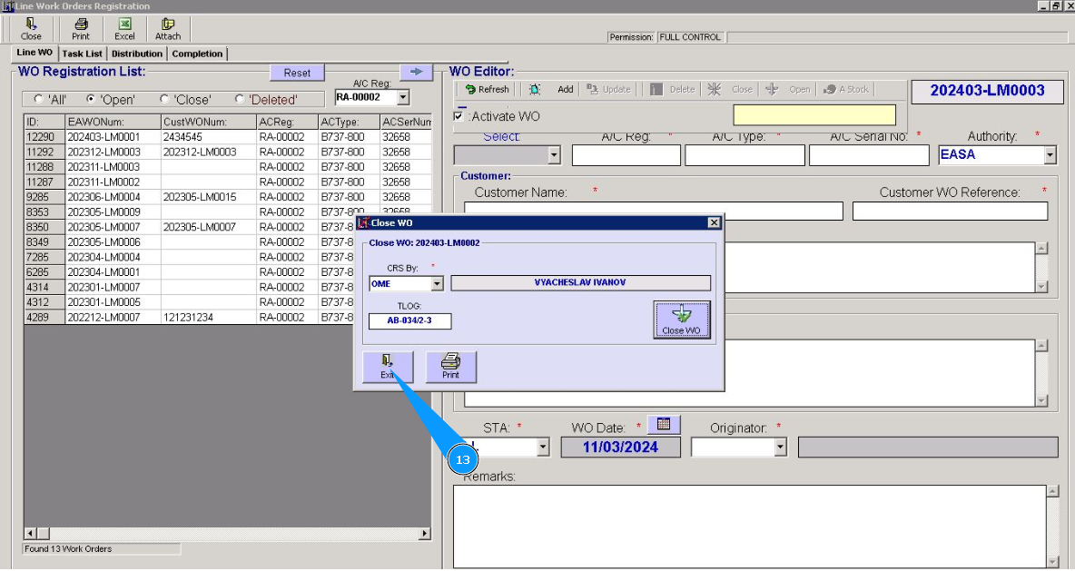Click the Close icon in main toolbar
The image size is (1075, 571).
click(31, 28)
